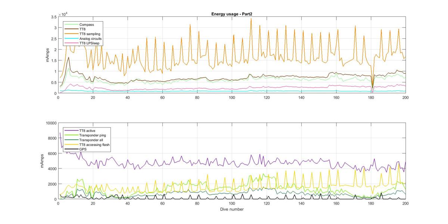Click the "1.5" y-axis tick label
The image size is (448, 224).
[x=53, y=60]
